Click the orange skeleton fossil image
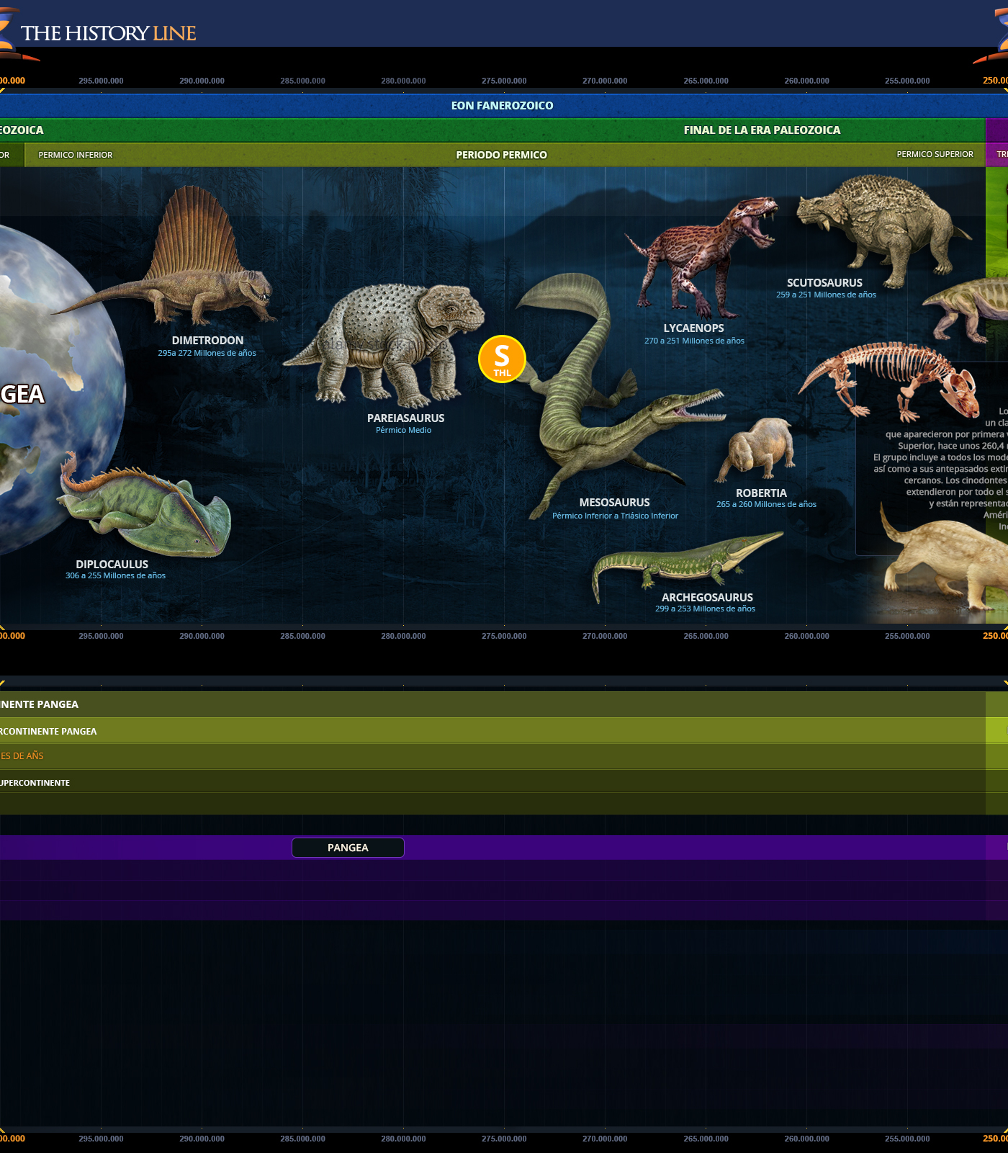This screenshot has height=1153, width=1008. (x=890, y=380)
